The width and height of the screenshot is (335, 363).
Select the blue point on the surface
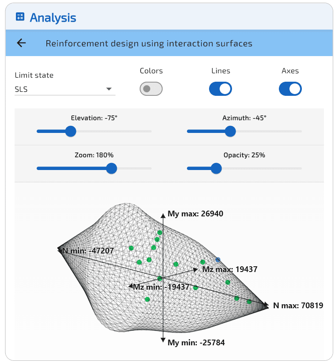pos(217,259)
